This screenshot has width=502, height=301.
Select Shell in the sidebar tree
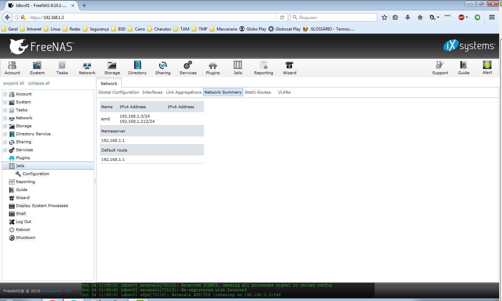(x=21, y=214)
